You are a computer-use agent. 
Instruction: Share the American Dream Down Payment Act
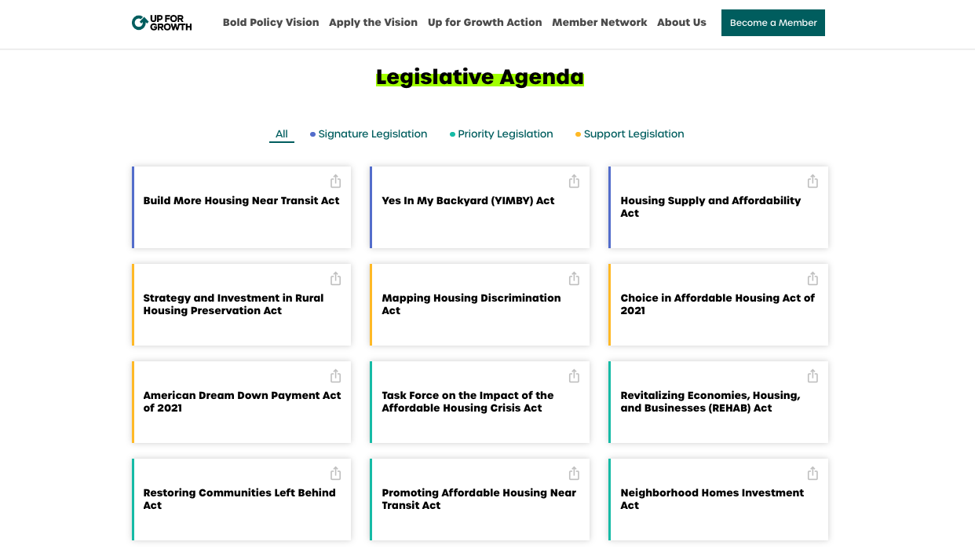pyautogui.click(x=335, y=376)
